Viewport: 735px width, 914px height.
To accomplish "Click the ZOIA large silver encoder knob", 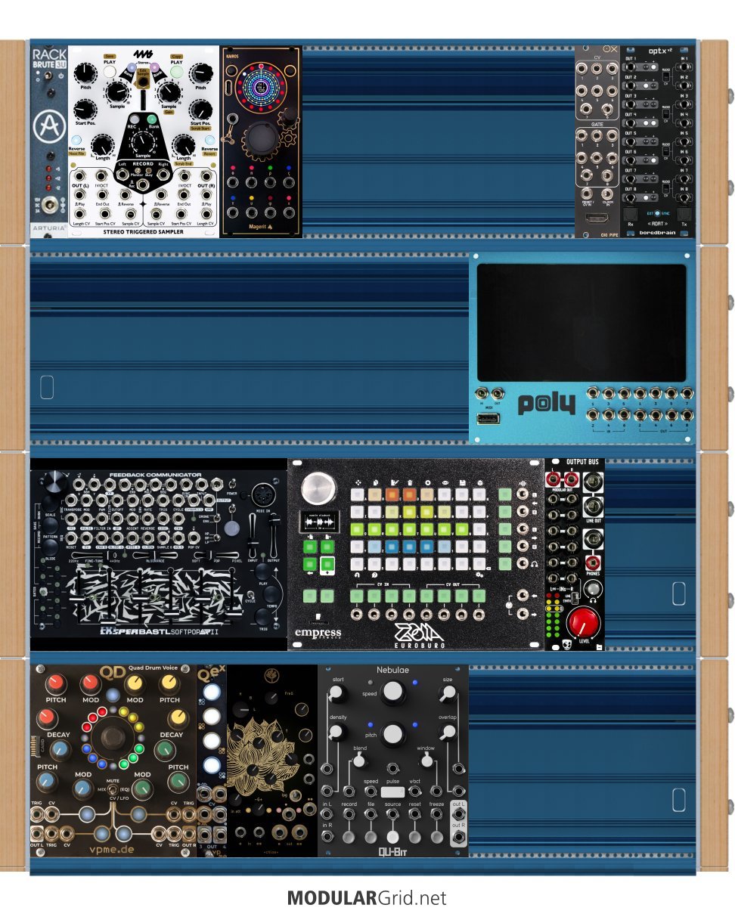I will 316,489.
